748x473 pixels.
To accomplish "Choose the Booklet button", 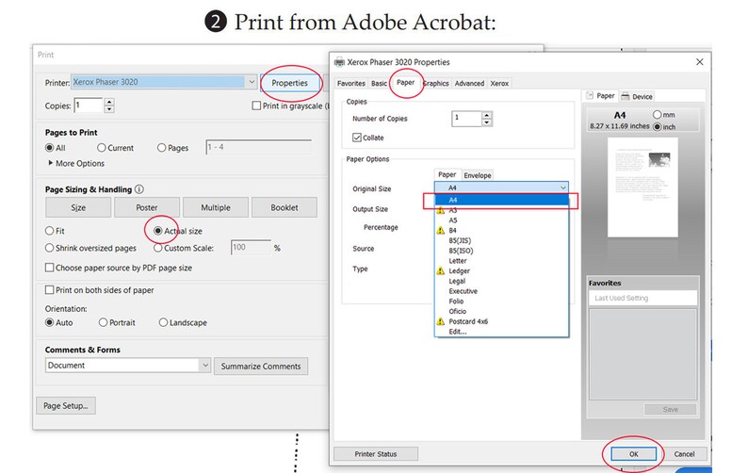I will pos(285,207).
